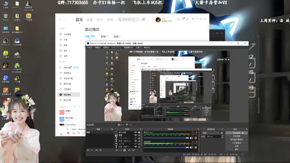Move the scene up in the Scenes list
Screen dimensions: 290x163
96,150
